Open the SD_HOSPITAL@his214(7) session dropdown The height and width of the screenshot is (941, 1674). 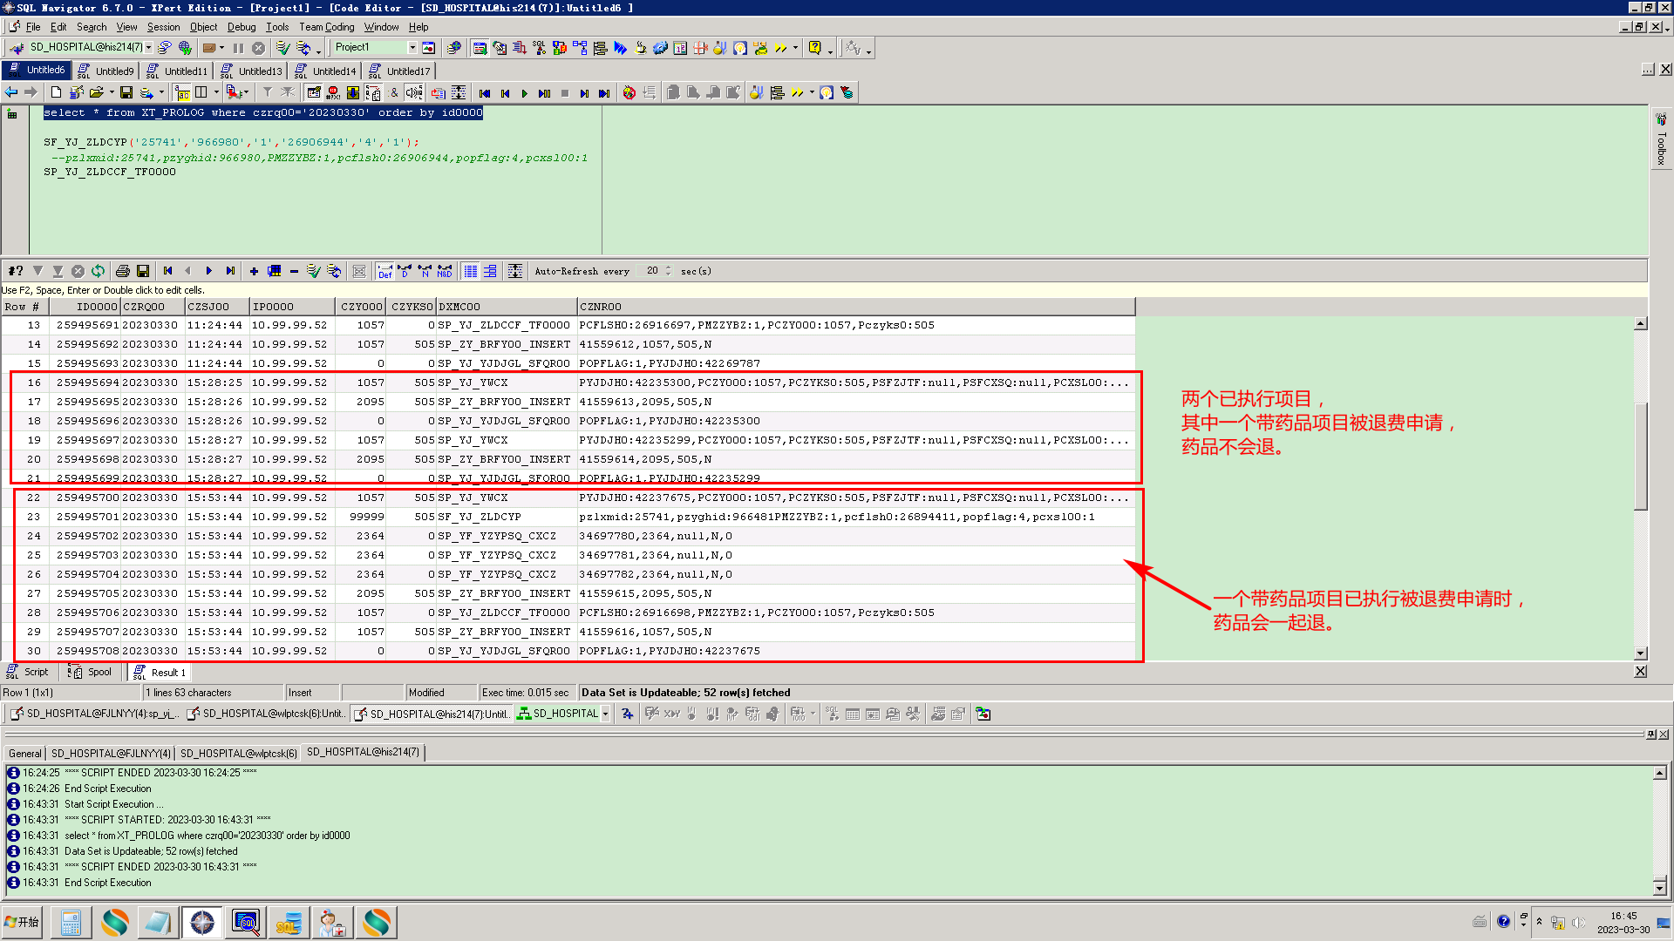(x=149, y=48)
